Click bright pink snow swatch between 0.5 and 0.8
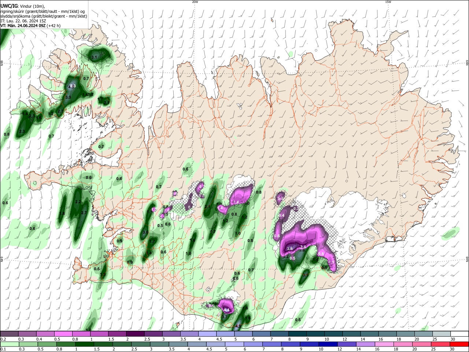 click(63, 334)
